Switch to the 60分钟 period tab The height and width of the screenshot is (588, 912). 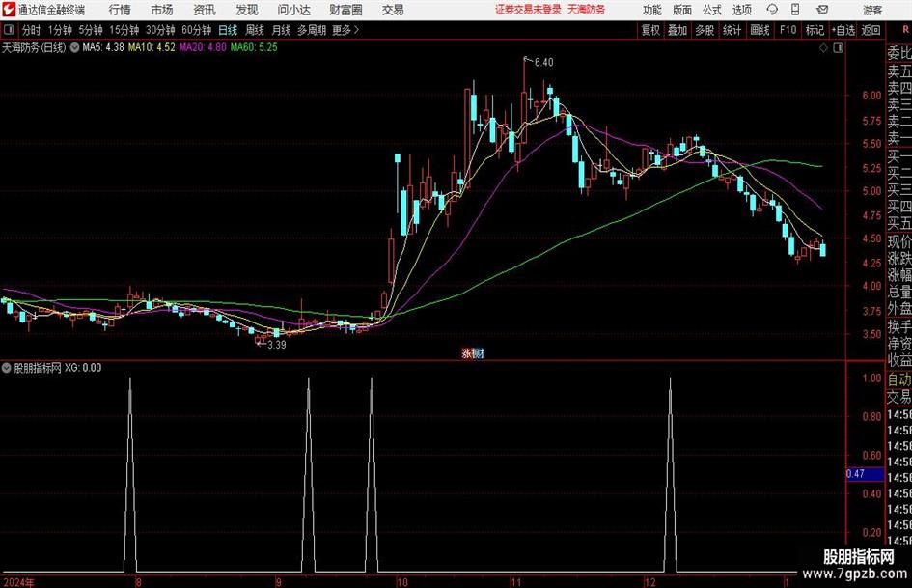pos(197,30)
